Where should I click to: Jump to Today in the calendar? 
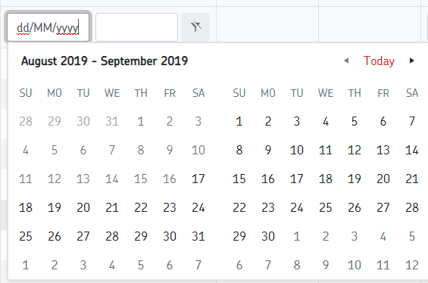pos(379,61)
